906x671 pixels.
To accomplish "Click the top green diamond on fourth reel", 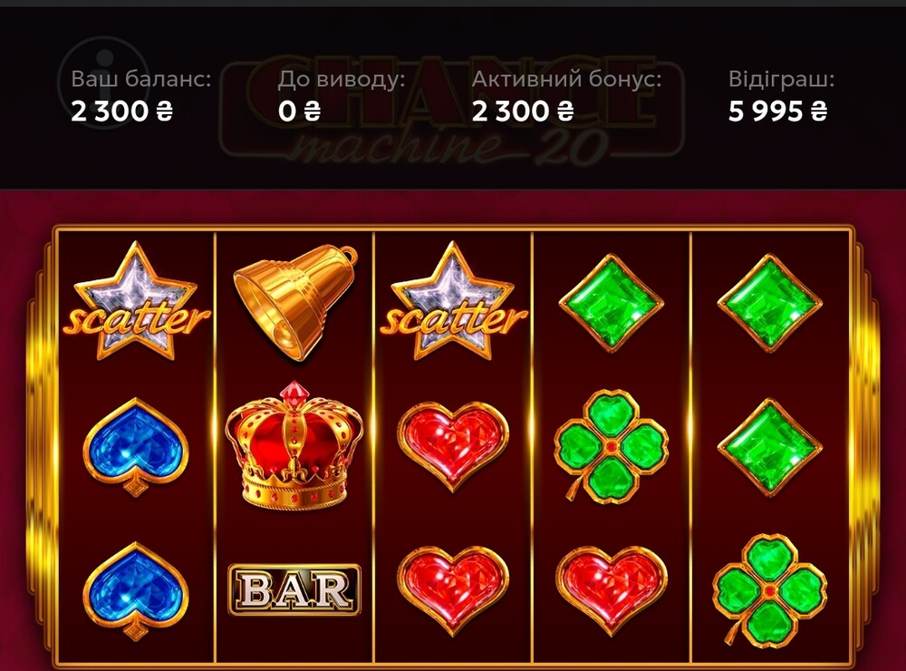I will pyautogui.click(x=612, y=303).
